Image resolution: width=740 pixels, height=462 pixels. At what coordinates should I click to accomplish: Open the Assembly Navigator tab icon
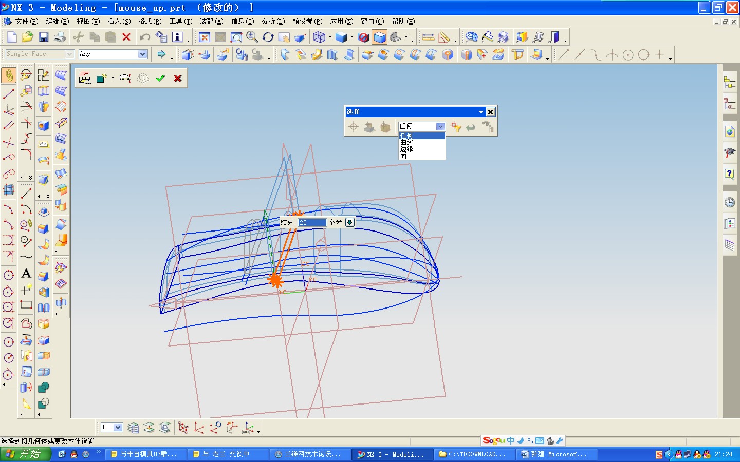point(730,82)
